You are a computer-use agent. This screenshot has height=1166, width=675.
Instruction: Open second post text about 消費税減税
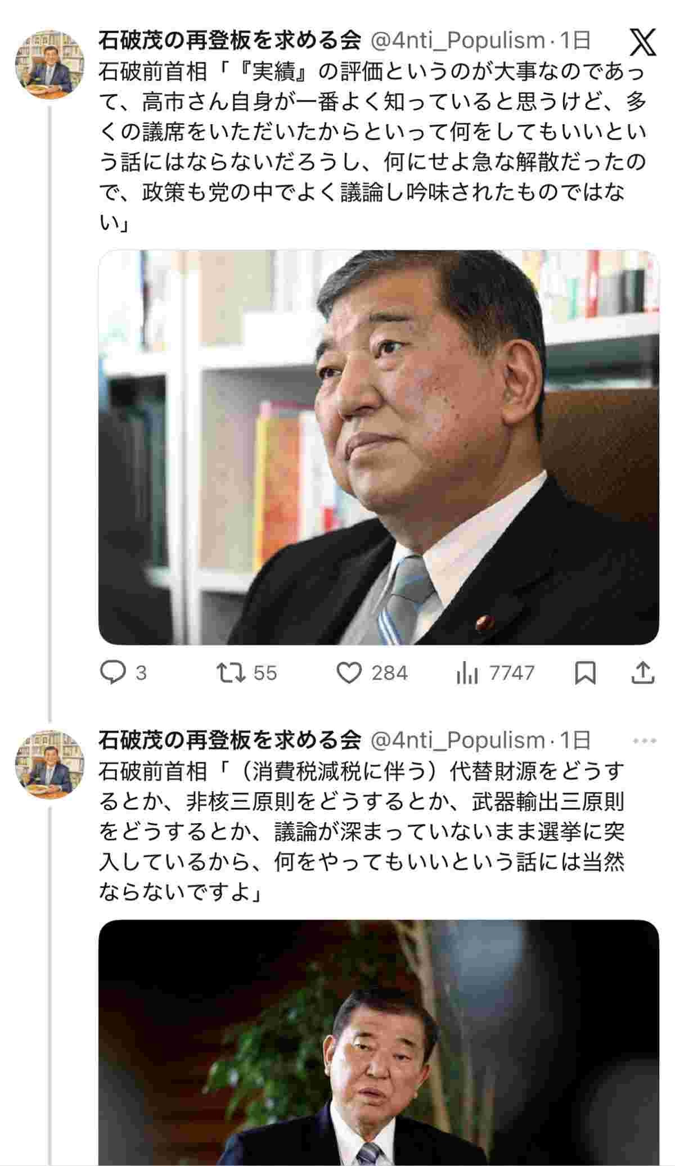362,831
